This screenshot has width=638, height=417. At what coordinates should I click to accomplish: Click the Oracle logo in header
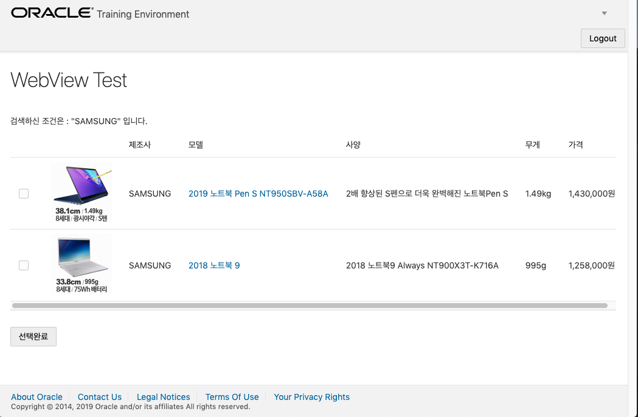point(52,13)
